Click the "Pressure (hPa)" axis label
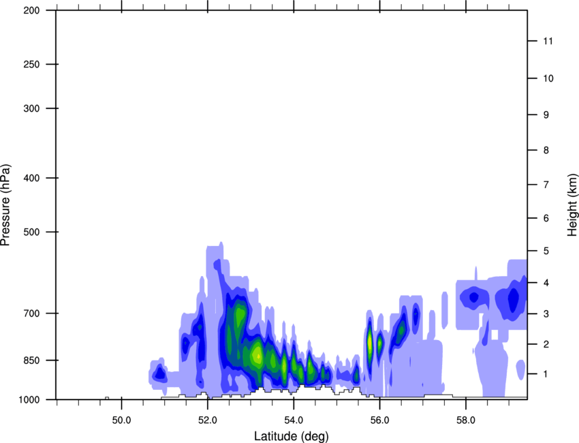Screen dimensions: 579x443 tap(5, 204)
